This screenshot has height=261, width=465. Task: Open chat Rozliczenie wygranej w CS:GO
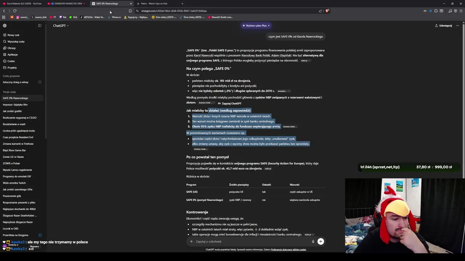22,118
